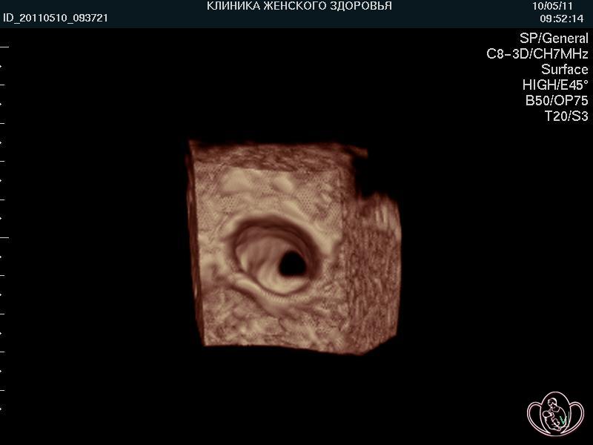This screenshot has height=445, width=593.
Task: Click the exam date 10/05/11
Action: [x=552, y=6]
